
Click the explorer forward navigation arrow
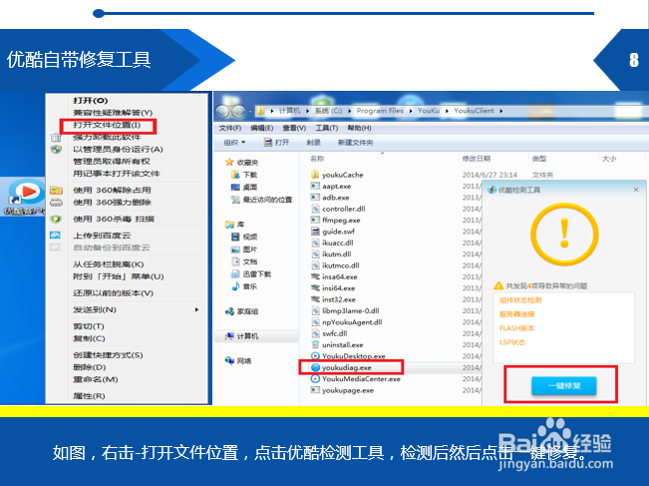tap(238, 111)
